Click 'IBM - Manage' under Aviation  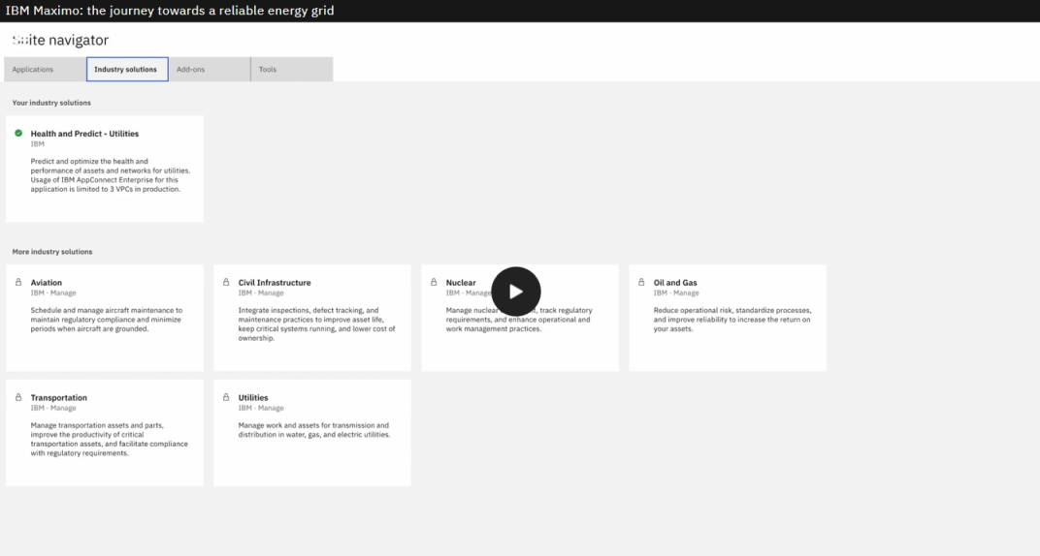[53, 293]
